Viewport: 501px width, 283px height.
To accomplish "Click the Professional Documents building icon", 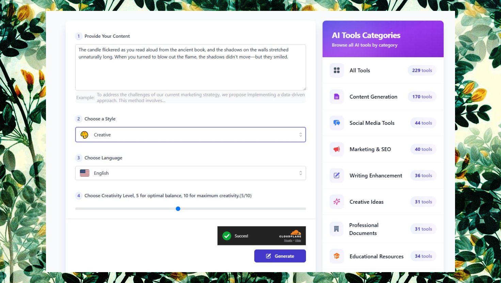I will tap(337, 229).
